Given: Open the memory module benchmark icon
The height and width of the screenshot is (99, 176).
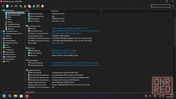Looking at the screenshot, I should coord(16,6).
